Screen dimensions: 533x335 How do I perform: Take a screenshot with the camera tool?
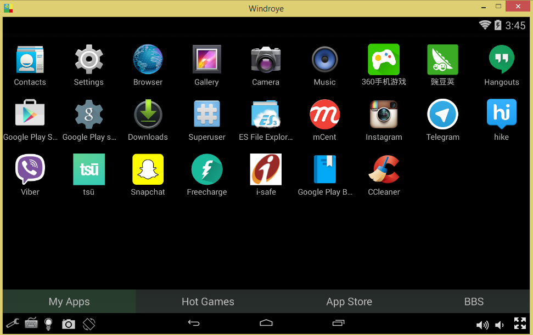coord(68,323)
